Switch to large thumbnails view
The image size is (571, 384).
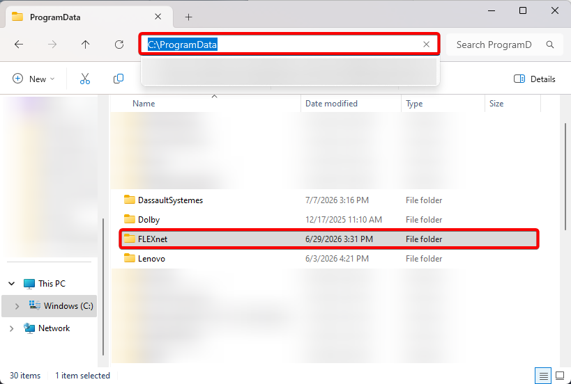click(560, 376)
